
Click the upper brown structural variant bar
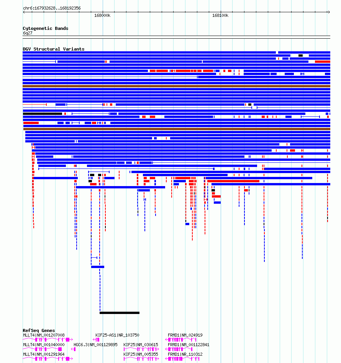pos(176,86)
